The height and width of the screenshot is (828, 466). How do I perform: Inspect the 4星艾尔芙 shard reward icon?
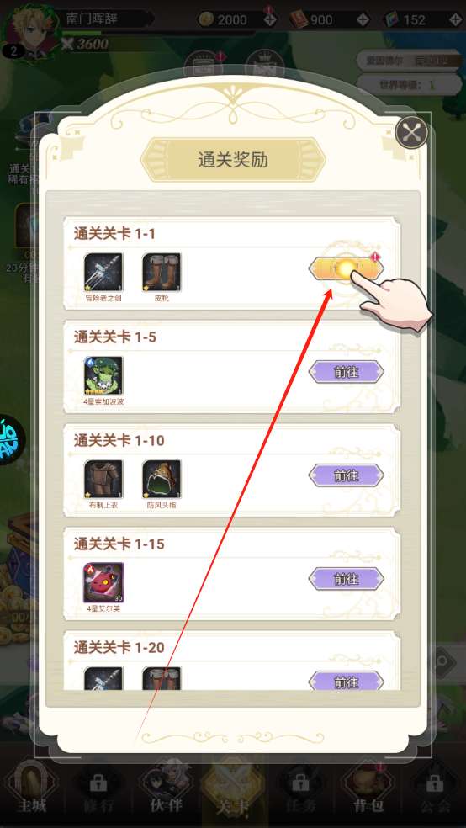pos(103,583)
